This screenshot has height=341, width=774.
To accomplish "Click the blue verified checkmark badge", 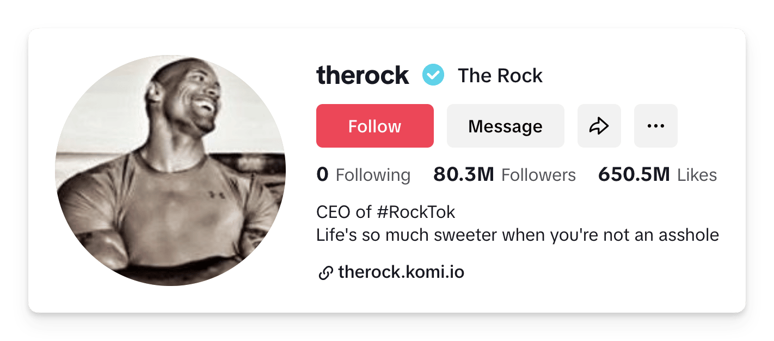I will click(x=433, y=75).
